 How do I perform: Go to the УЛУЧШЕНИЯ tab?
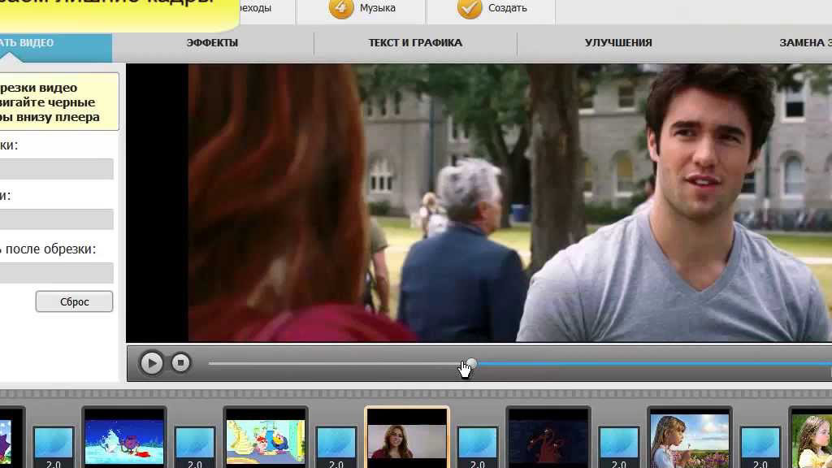click(618, 43)
